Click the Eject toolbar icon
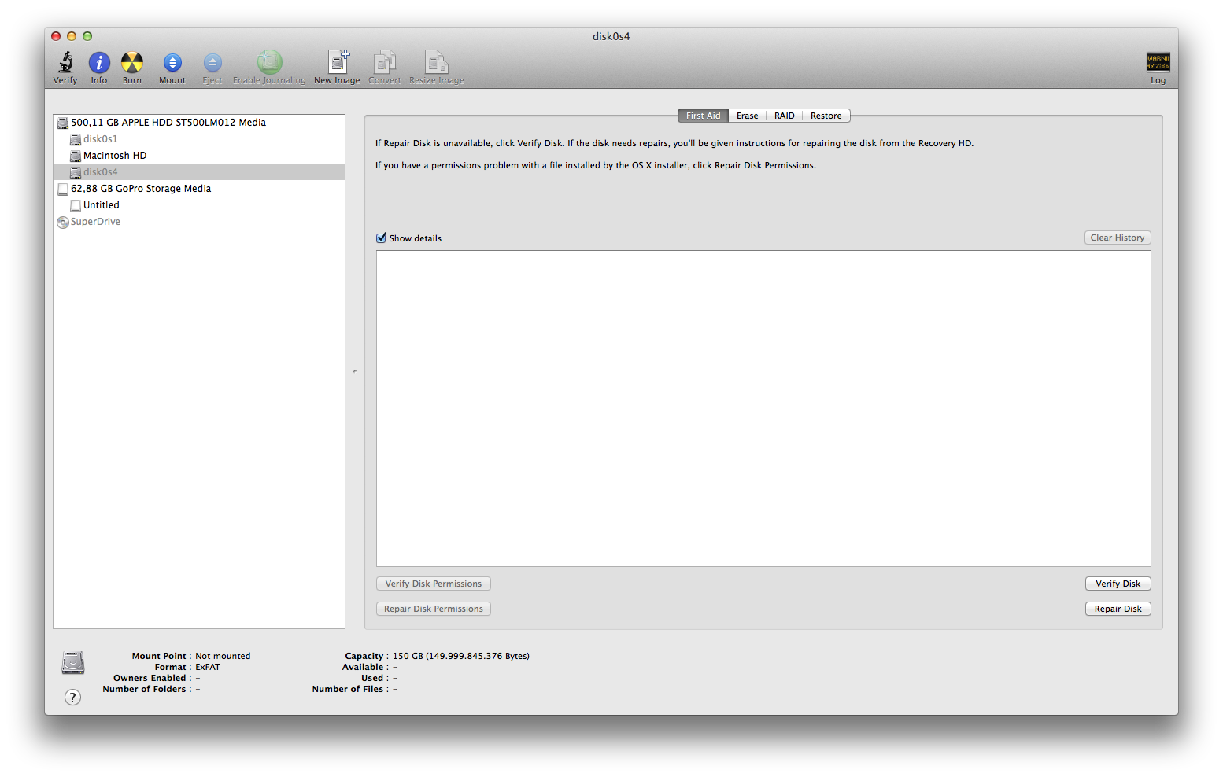Viewport: 1223px width, 777px height. 212,62
